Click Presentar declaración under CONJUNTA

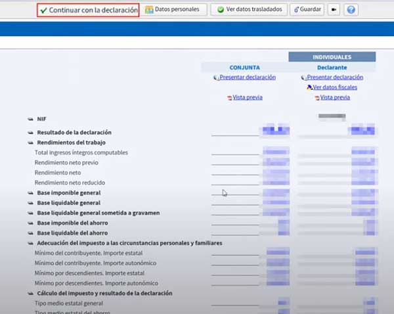pyautogui.click(x=248, y=77)
